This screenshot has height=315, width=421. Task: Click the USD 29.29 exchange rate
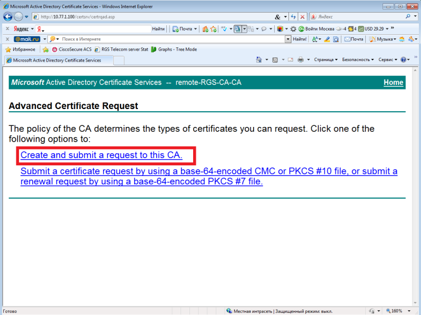371,29
